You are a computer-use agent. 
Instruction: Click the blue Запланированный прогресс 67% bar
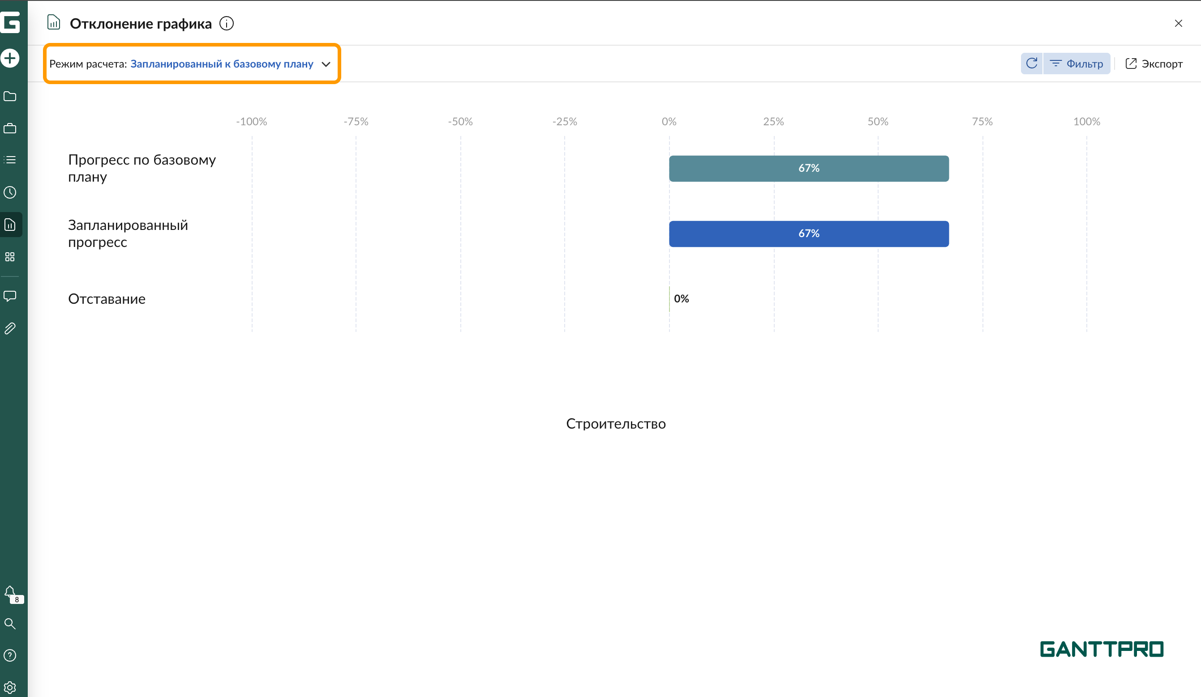coord(809,234)
